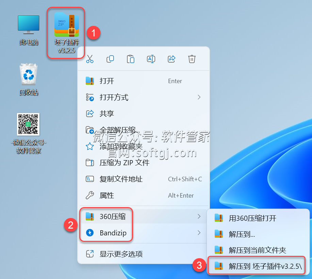
Task: Click the icon beside 解压到当前文件夹
Action: point(219,250)
